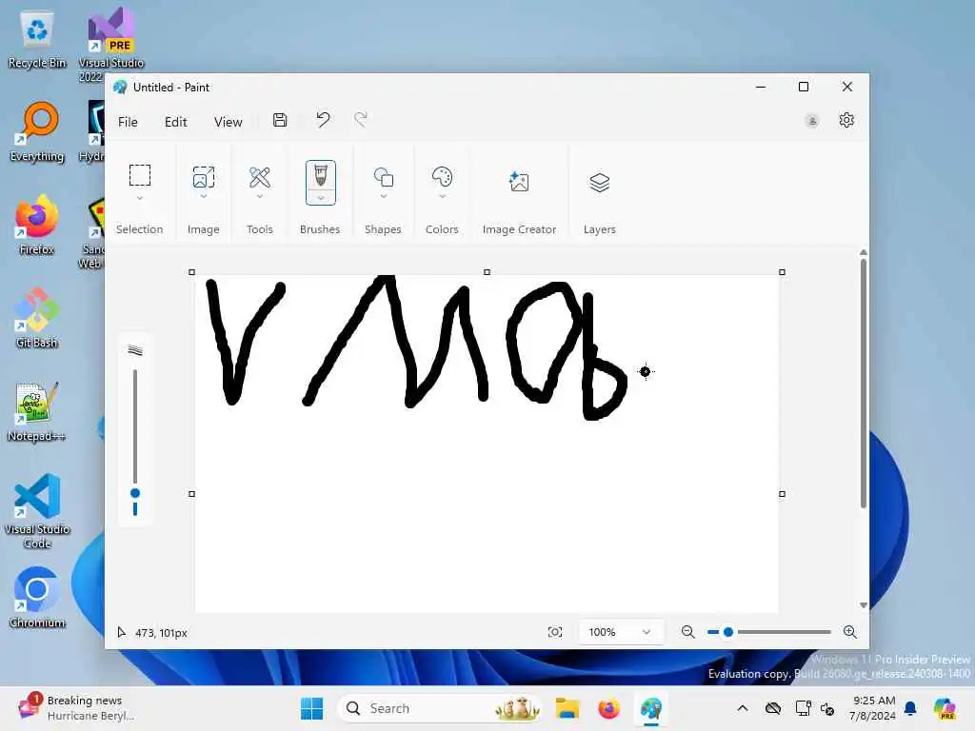
Task: Click the canvas vertical scrollbar
Action: [863, 384]
